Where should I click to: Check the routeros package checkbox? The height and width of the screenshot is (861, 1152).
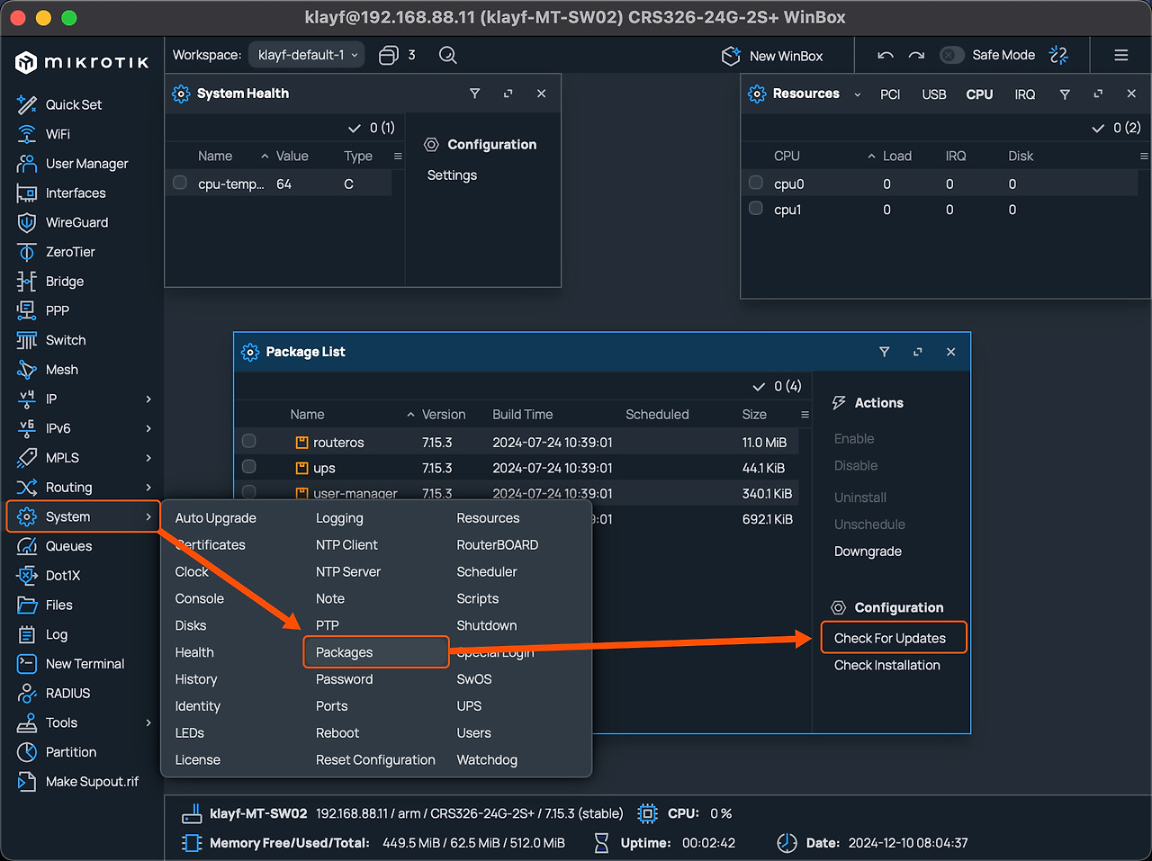[249, 441]
